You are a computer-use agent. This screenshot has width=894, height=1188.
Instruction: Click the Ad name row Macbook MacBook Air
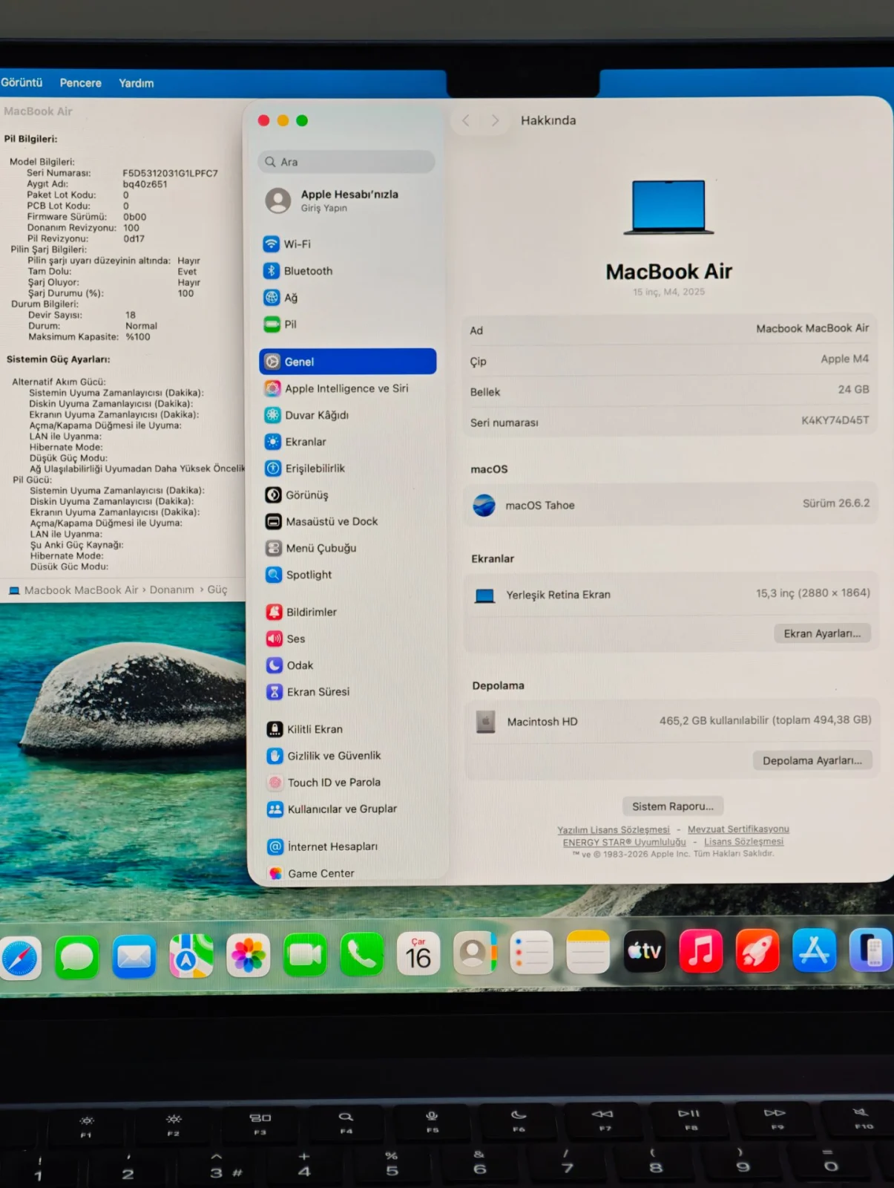coord(669,329)
